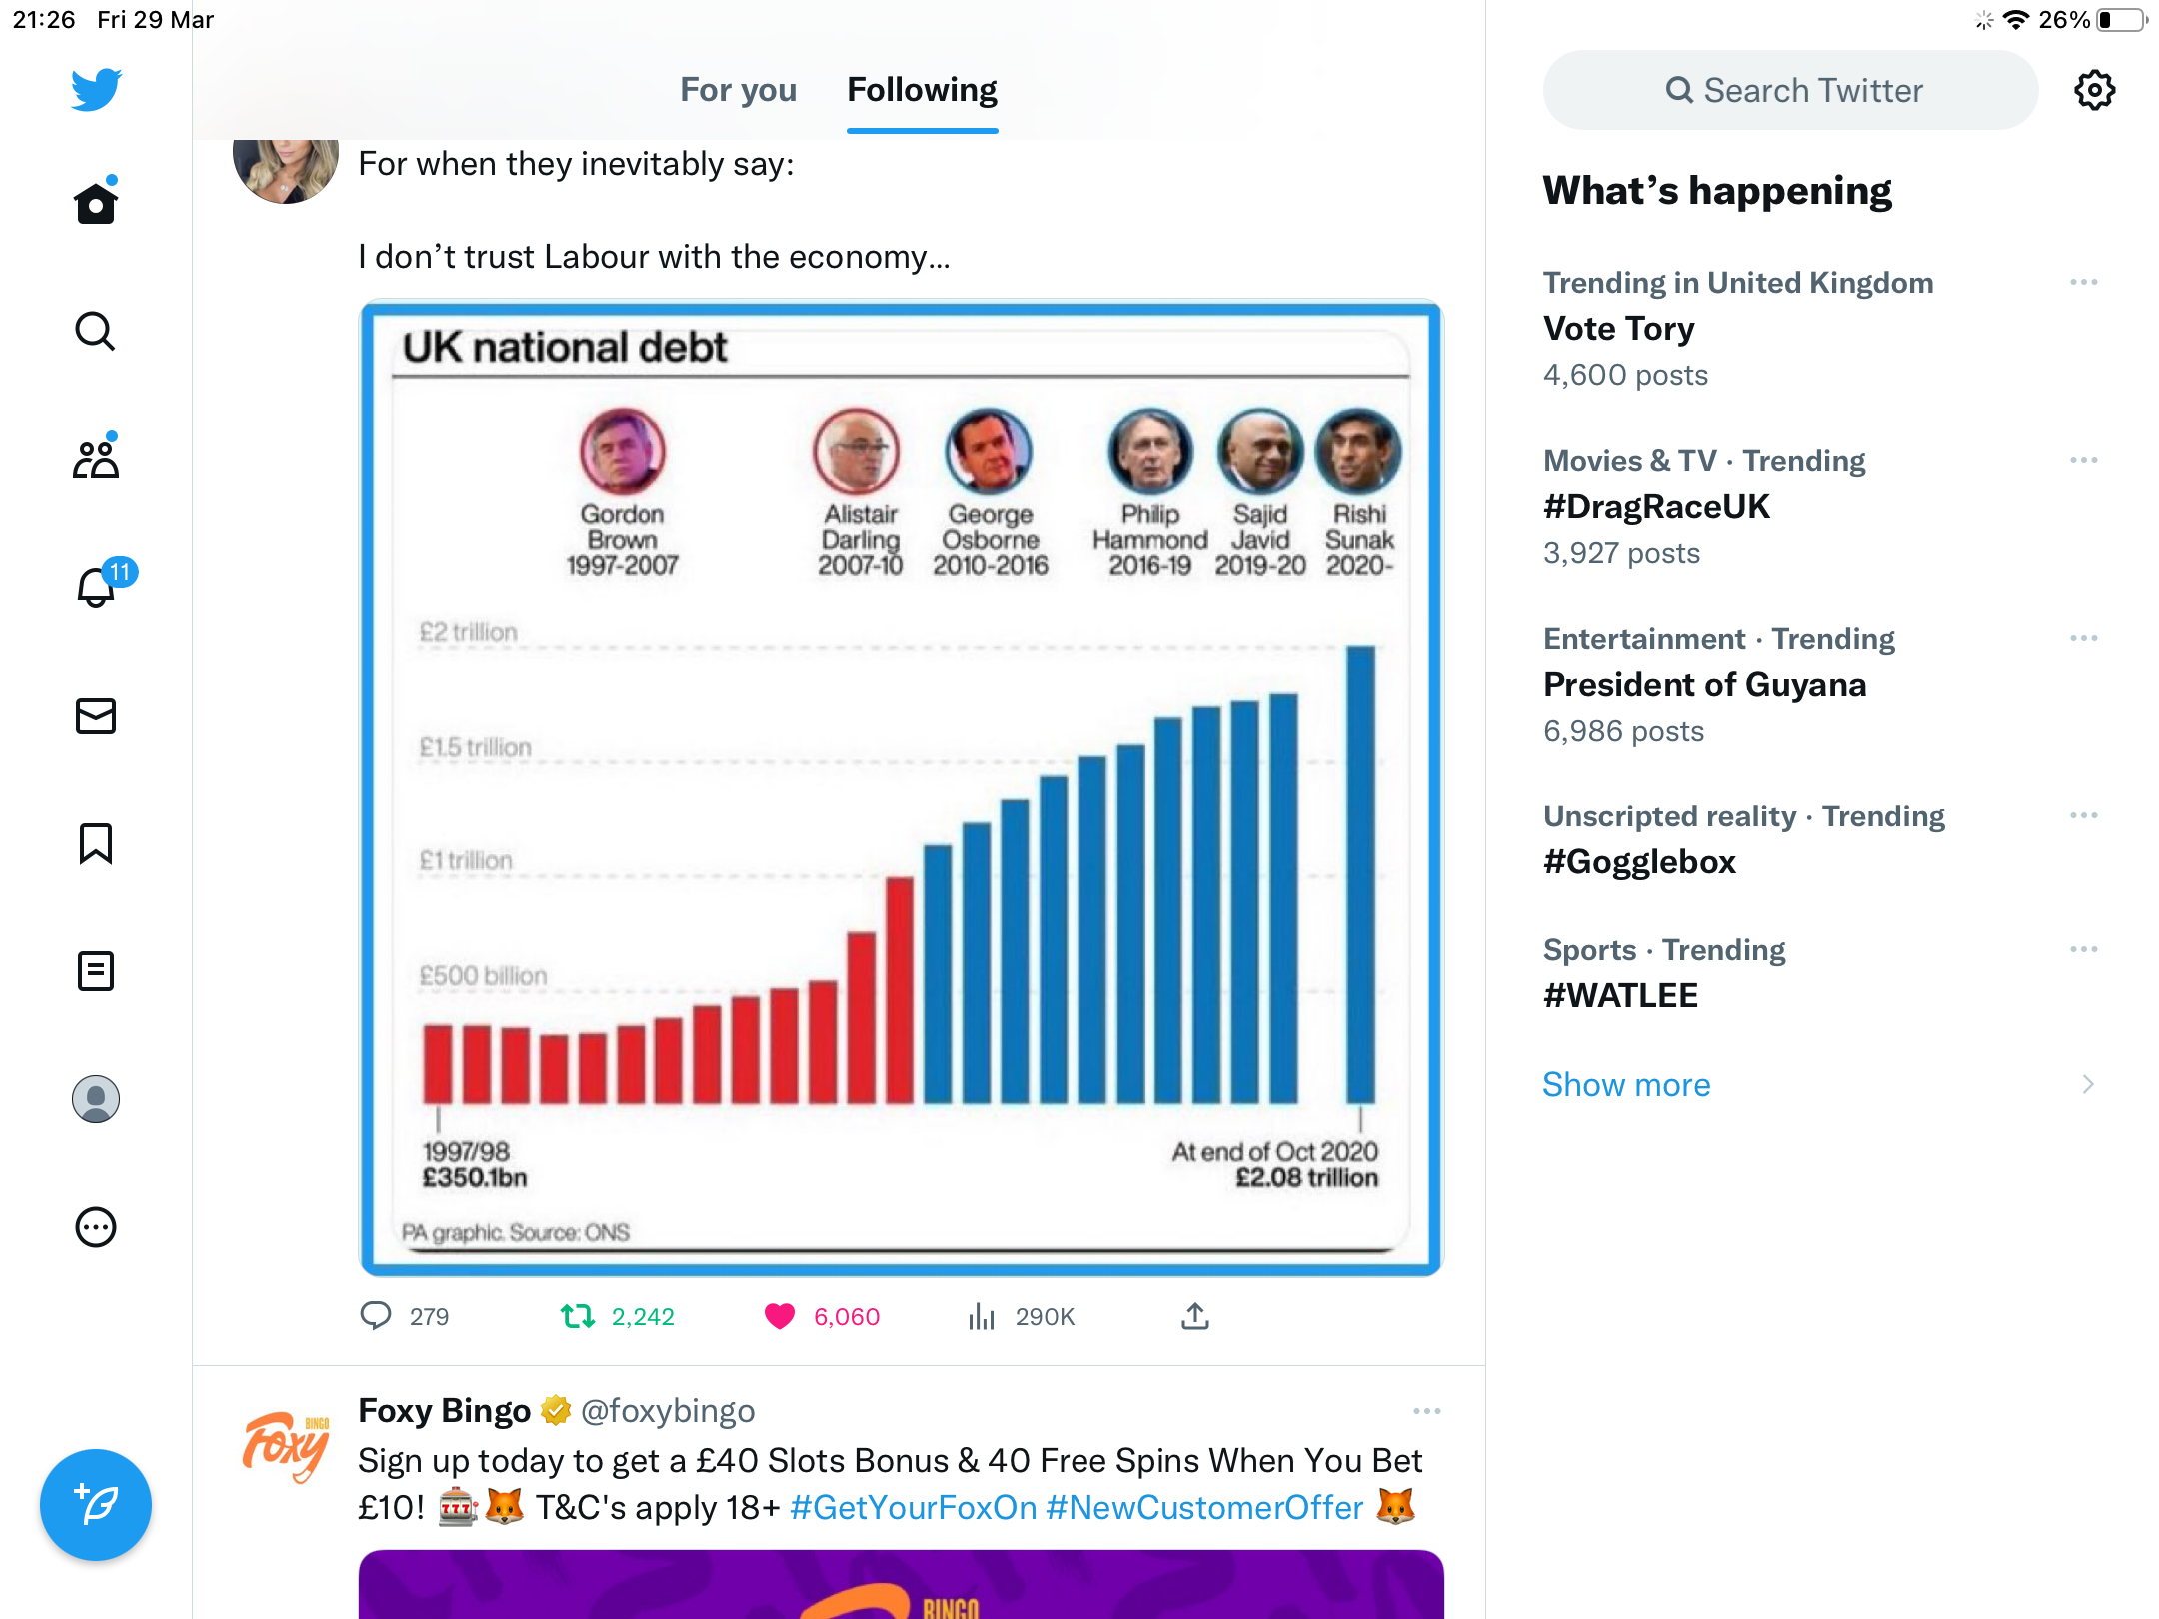
Task: Show more trending topics
Action: (1626, 1085)
